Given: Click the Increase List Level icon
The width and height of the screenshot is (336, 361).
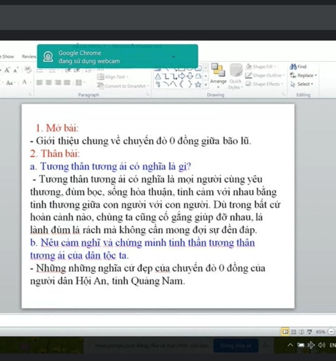Looking at the screenshot, I should [76, 70].
